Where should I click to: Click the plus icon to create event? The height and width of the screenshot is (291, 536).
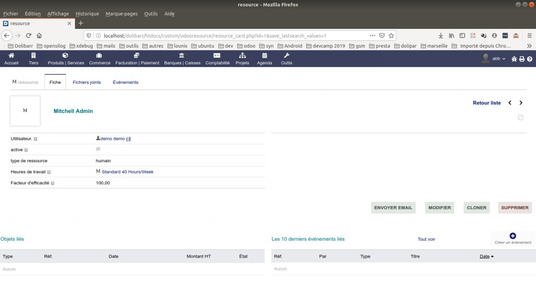513,236
